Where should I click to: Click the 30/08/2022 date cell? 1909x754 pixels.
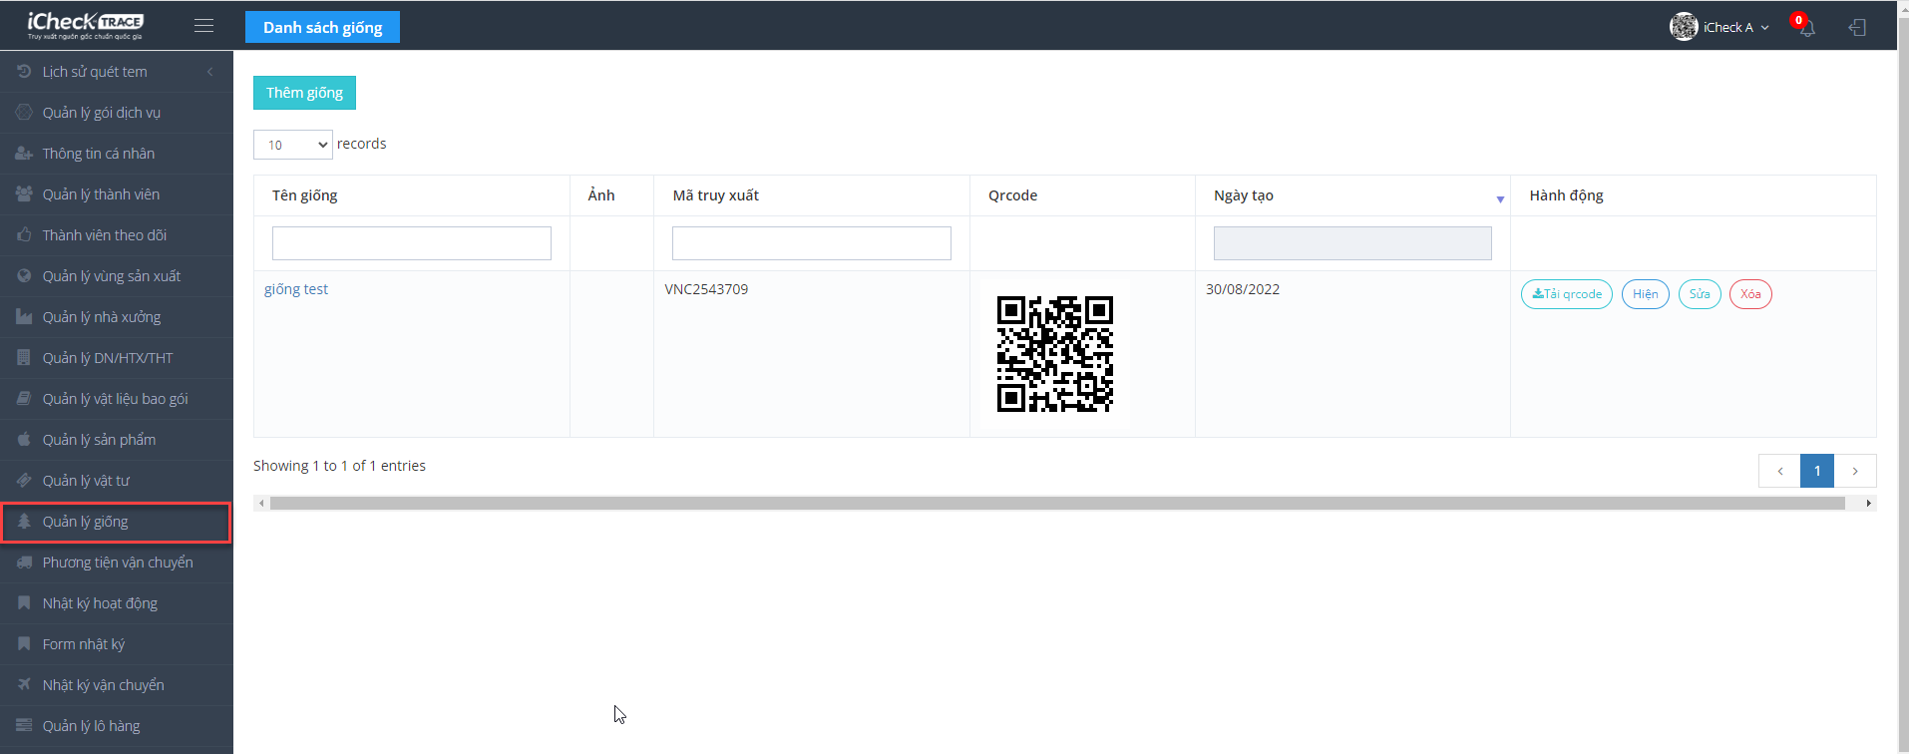pyautogui.click(x=1243, y=289)
